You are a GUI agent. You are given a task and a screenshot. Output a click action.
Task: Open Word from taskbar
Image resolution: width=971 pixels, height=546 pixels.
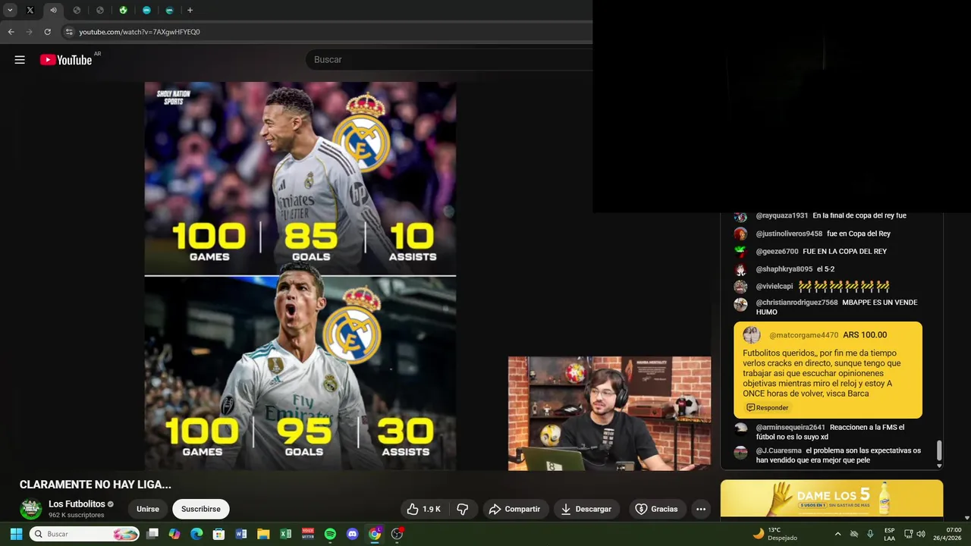pos(241,534)
